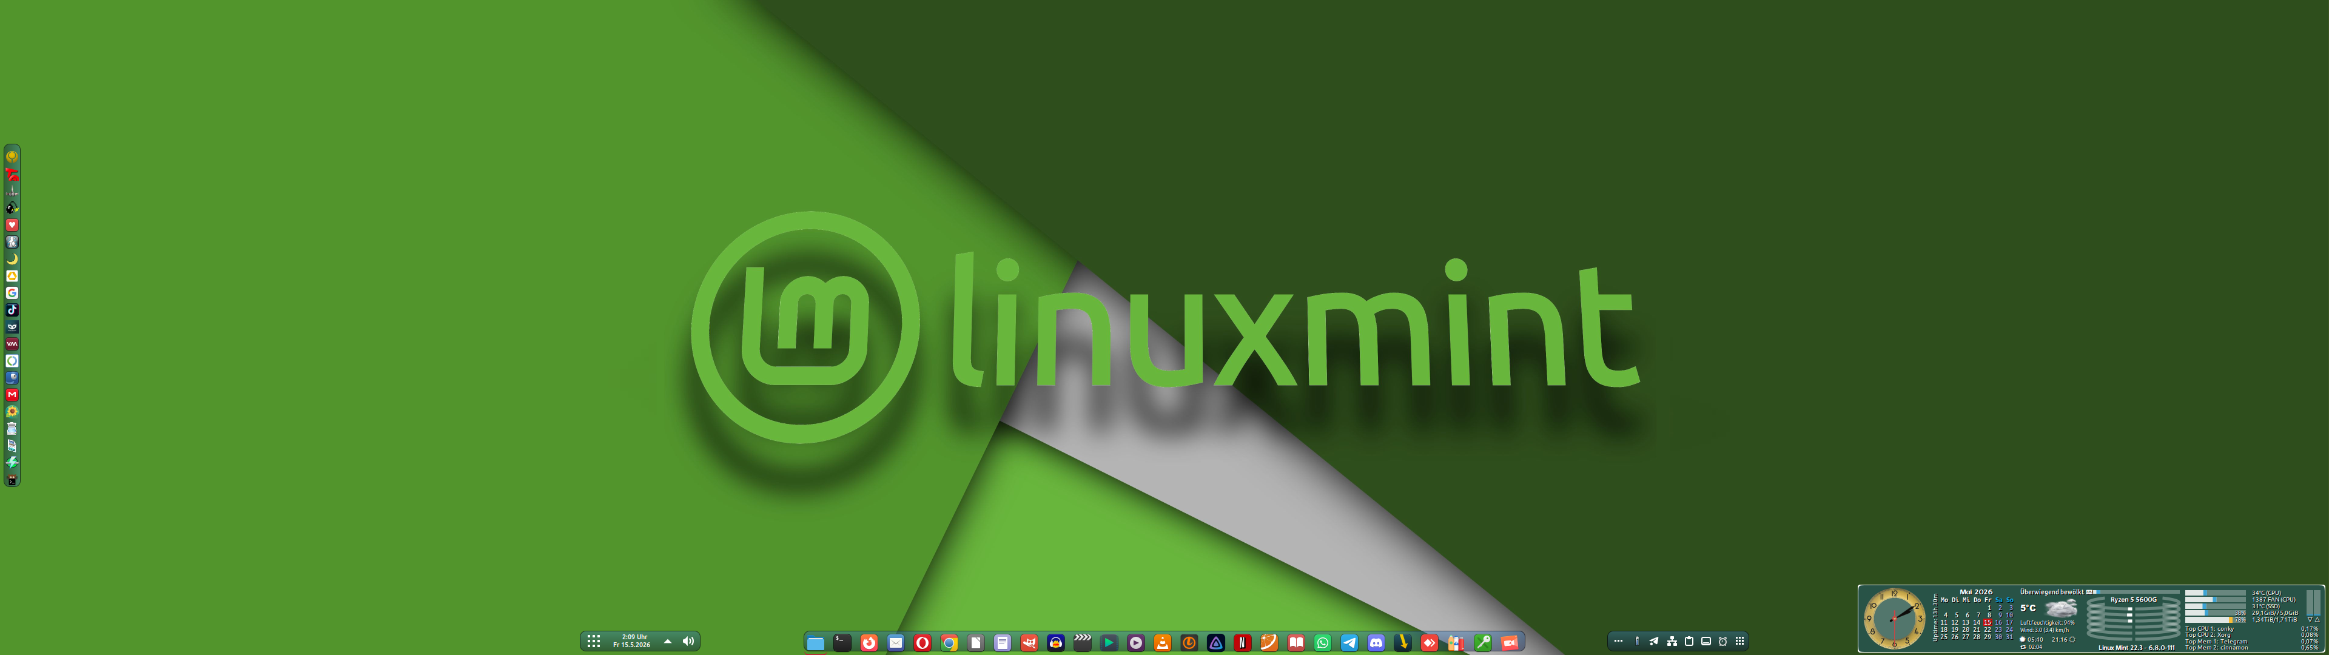
Task: Open the green lightning icon in left dock
Action: coord(12,462)
